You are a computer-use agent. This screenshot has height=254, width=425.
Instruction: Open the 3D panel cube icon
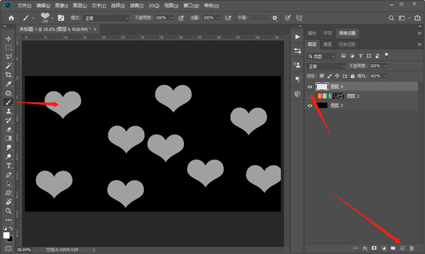(297, 94)
